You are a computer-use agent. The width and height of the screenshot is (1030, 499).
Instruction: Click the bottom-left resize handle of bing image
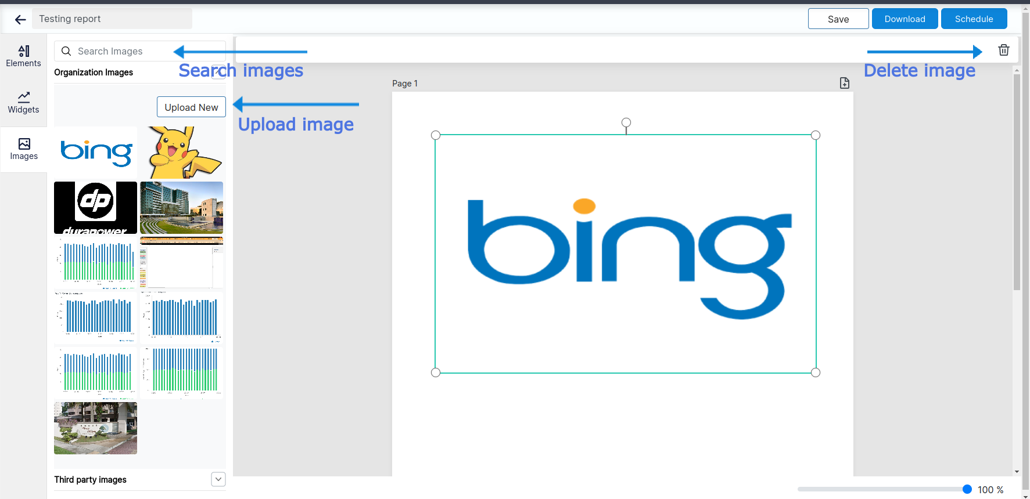point(436,373)
